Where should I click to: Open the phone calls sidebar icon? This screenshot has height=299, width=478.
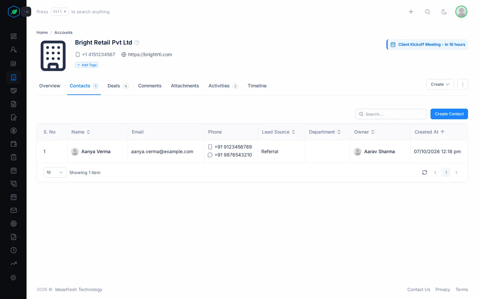point(14,184)
